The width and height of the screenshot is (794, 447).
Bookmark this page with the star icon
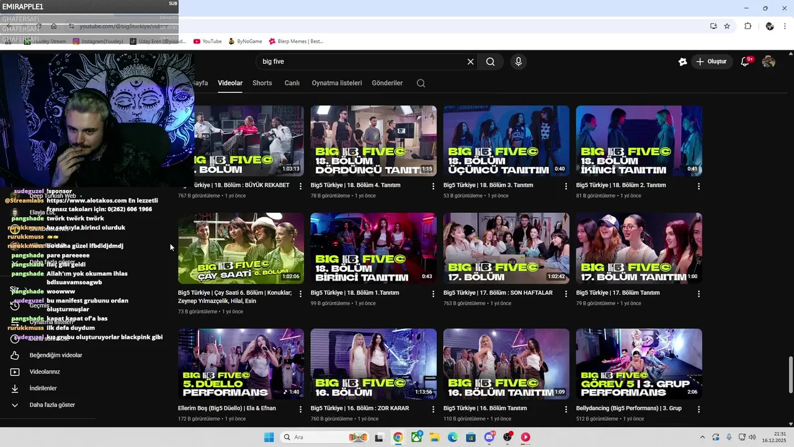click(x=727, y=26)
